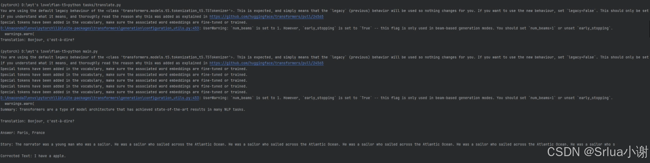
Task: Click the 'warnings.warn(' line above the Summary
Action: 19,104
